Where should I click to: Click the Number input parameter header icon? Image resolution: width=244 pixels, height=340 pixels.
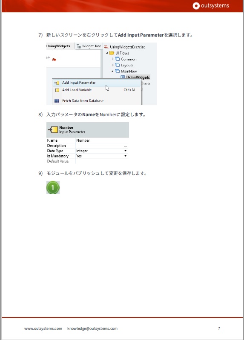(x=53, y=130)
